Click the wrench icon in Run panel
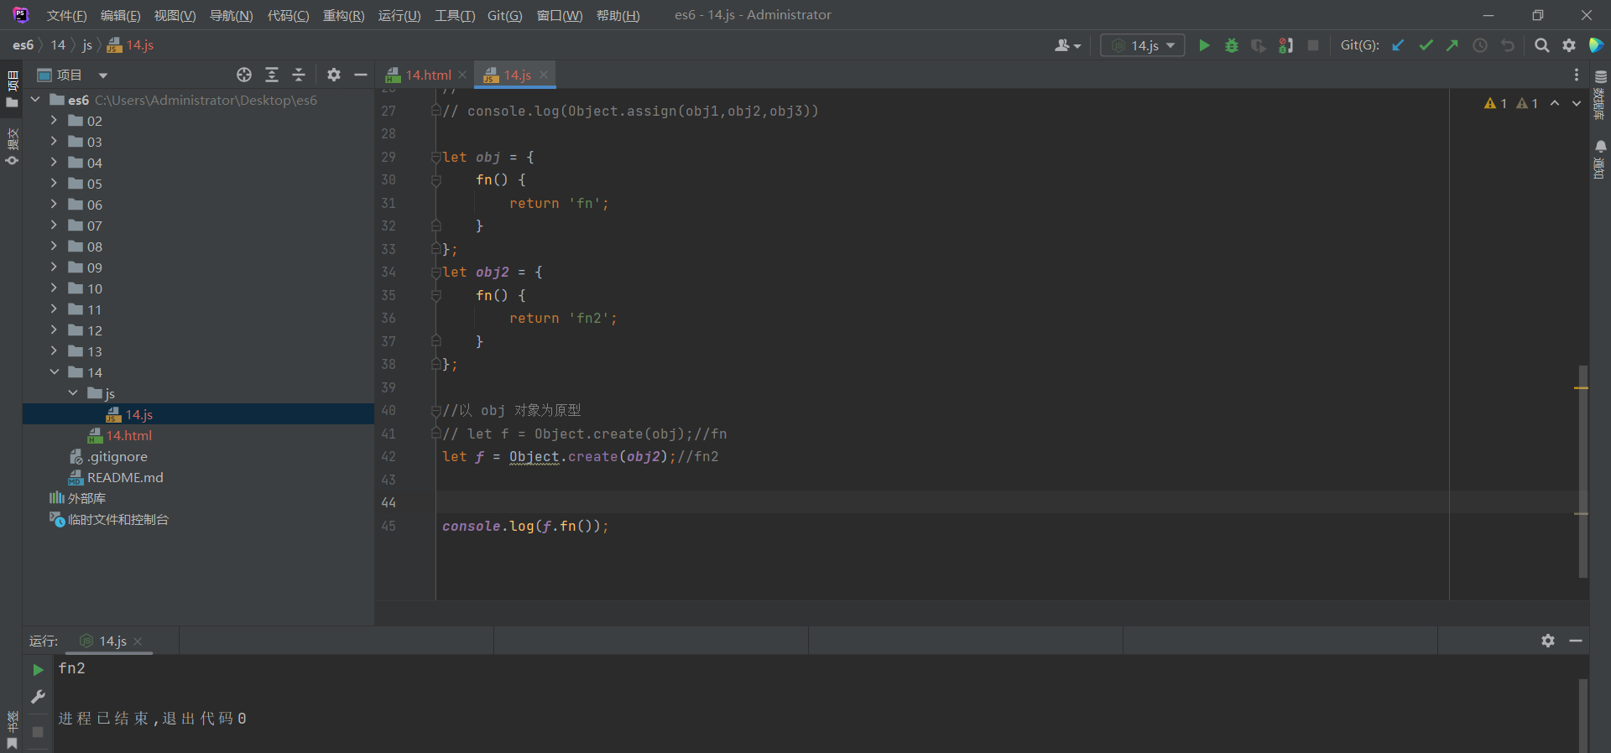This screenshot has width=1611, height=753. [38, 697]
